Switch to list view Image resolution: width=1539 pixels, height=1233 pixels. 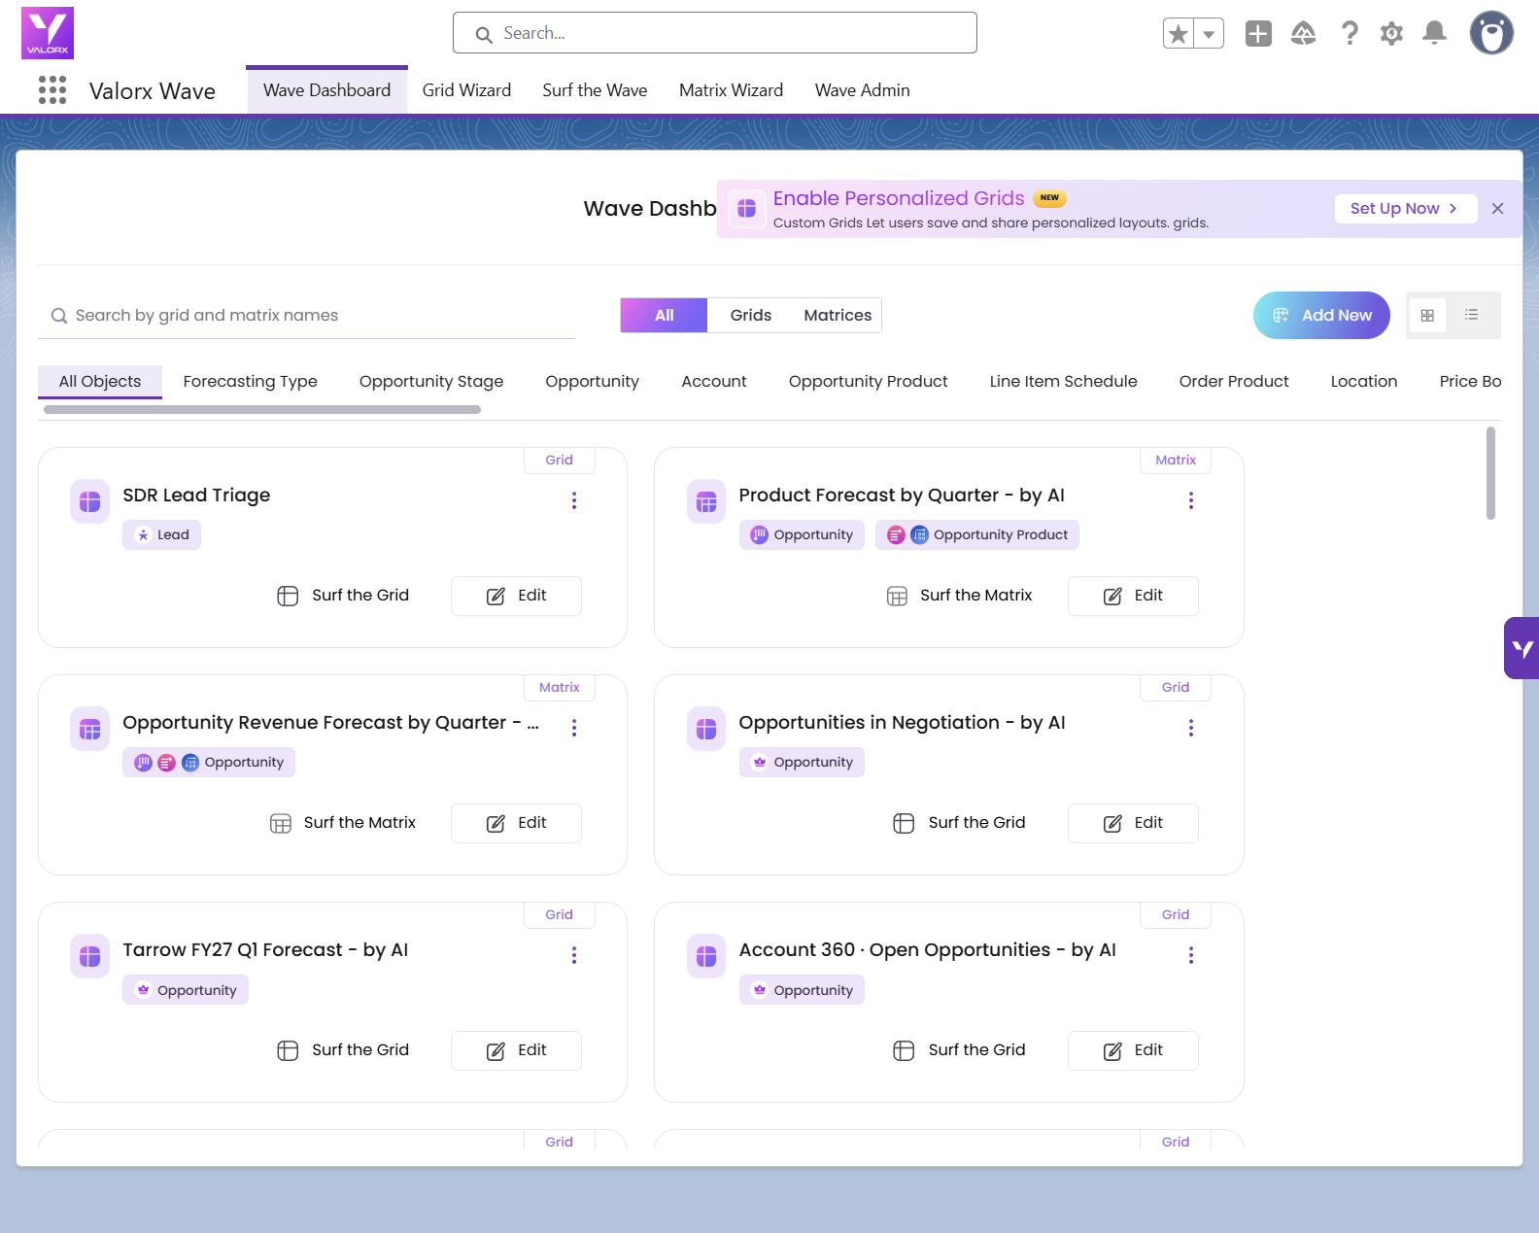pyautogui.click(x=1472, y=316)
